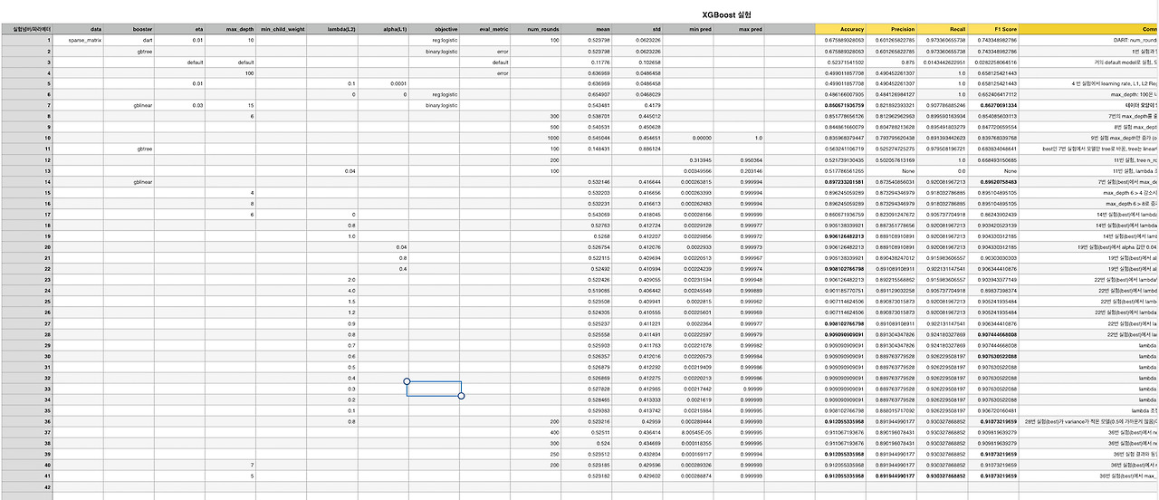Click the mean '0.11776' cell
Viewport: 1159px width, 500px height.
pos(587,62)
